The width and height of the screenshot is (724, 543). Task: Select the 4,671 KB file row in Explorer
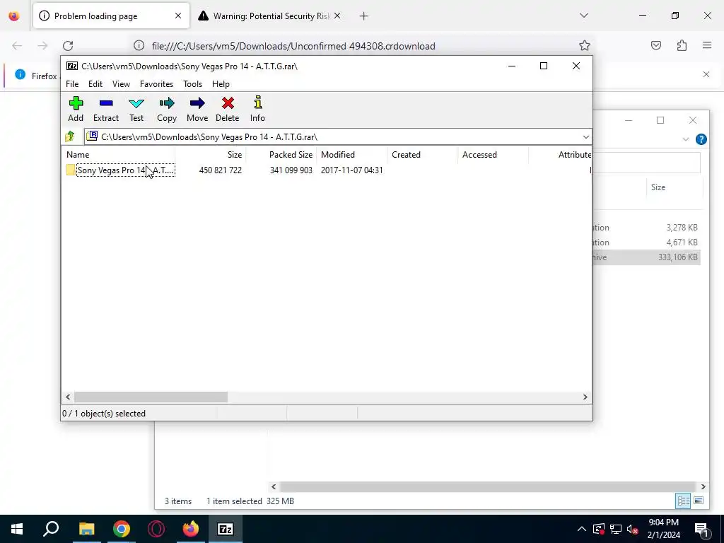click(x=646, y=243)
